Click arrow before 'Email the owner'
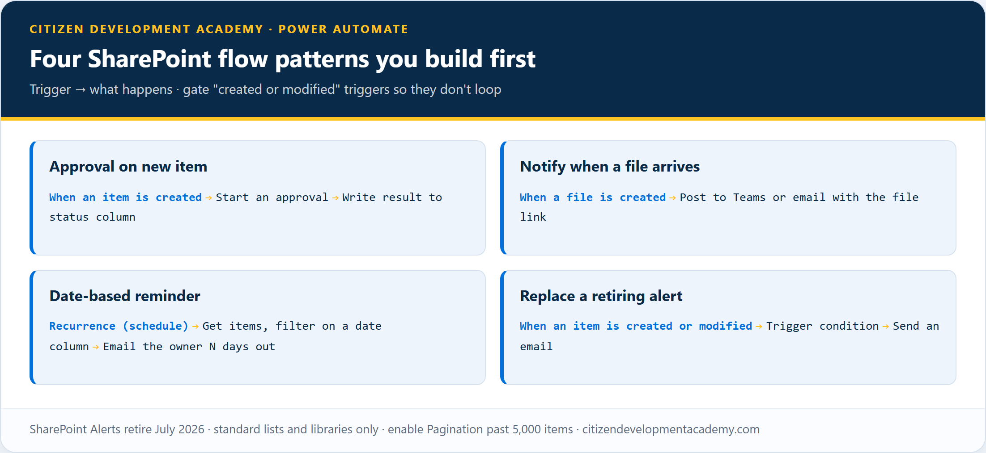Image resolution: width=986 pixels, height=453 pixels. [x=96, y=347]
